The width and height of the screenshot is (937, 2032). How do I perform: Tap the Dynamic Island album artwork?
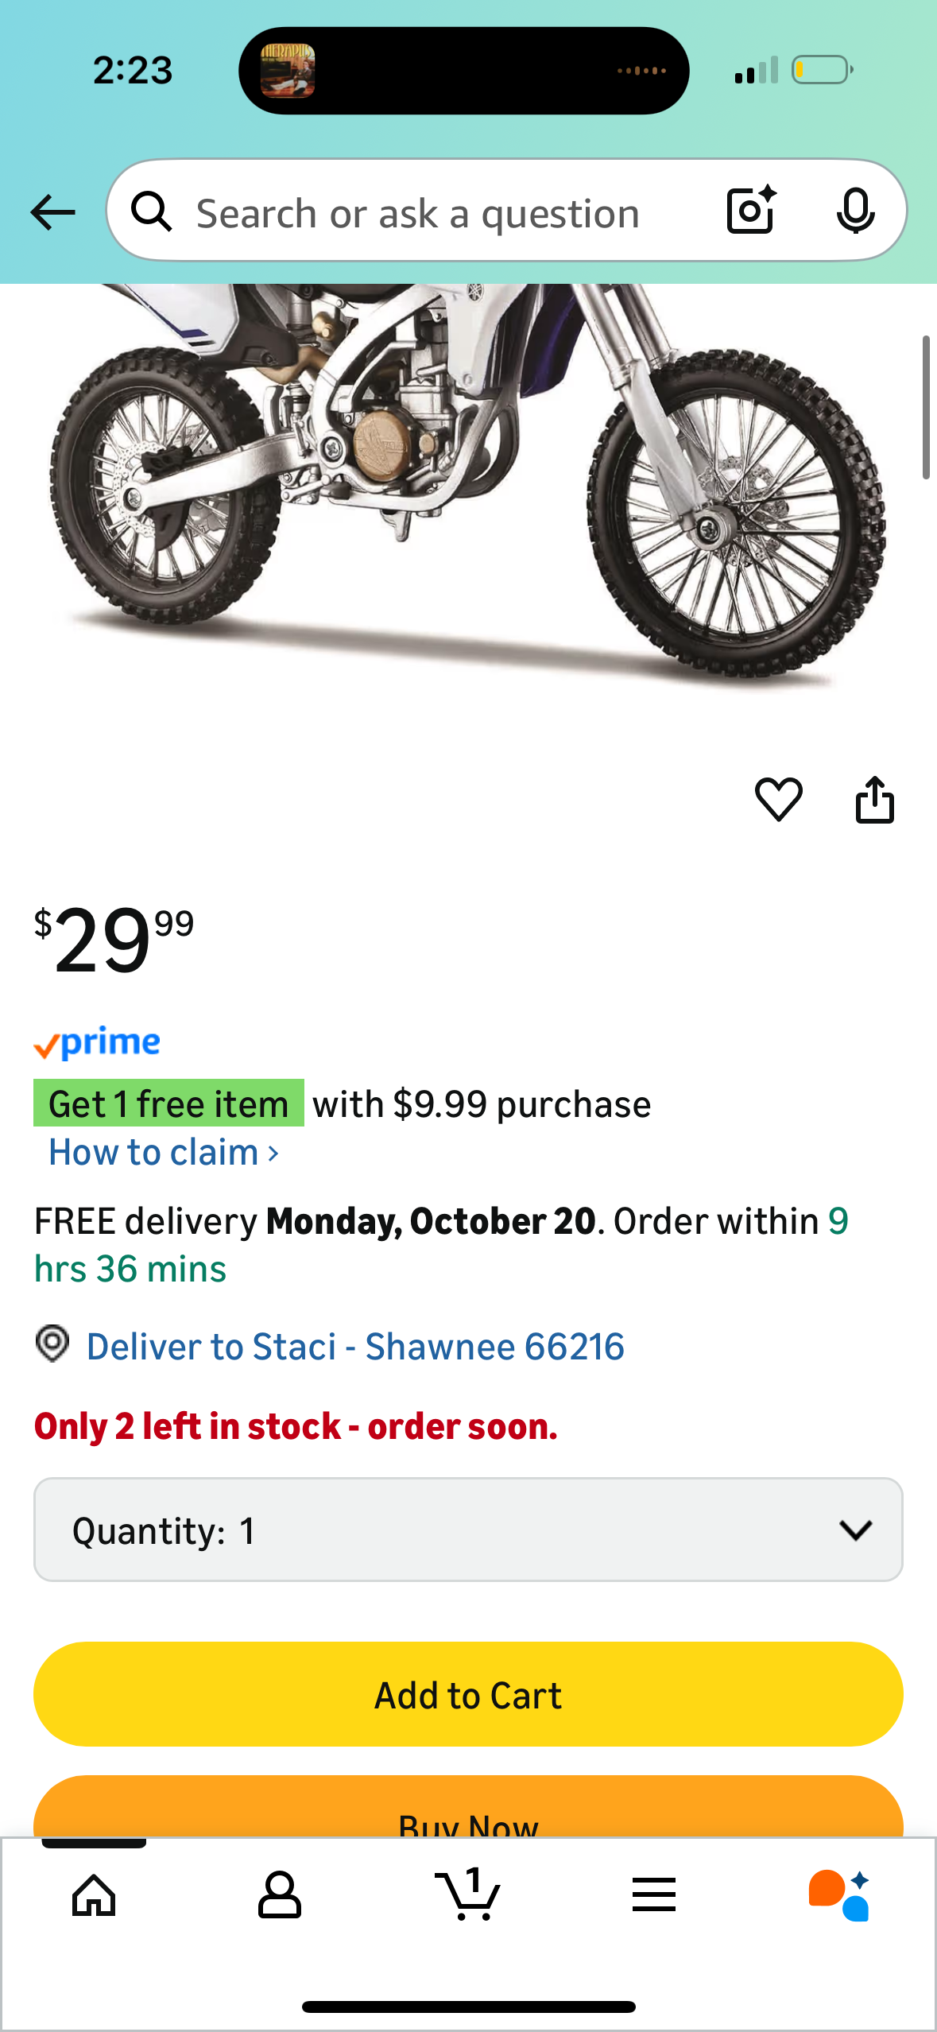[x=288, y=71]
